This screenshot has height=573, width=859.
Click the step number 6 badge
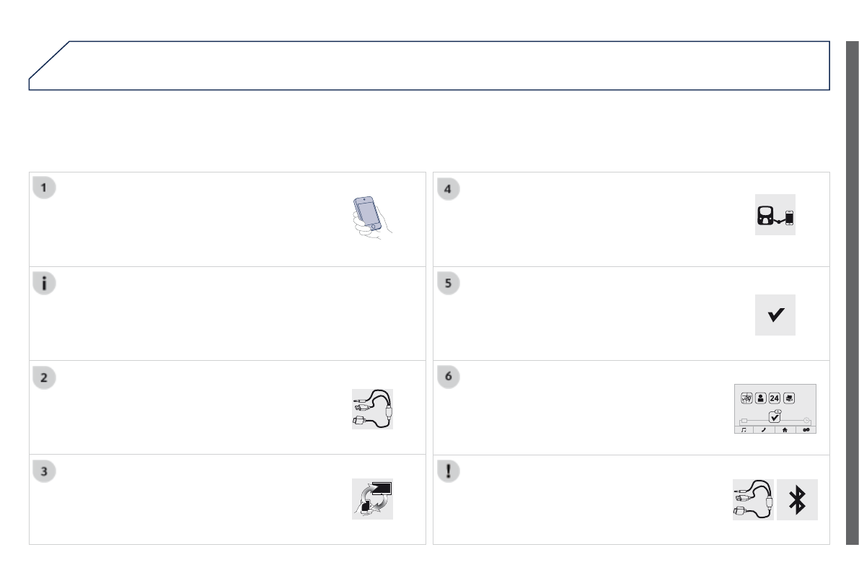pyautogui.click(x=448, y=377)
